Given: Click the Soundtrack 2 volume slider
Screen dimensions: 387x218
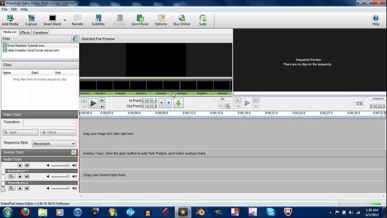Looking at the screenshot, I should point(60,188).
